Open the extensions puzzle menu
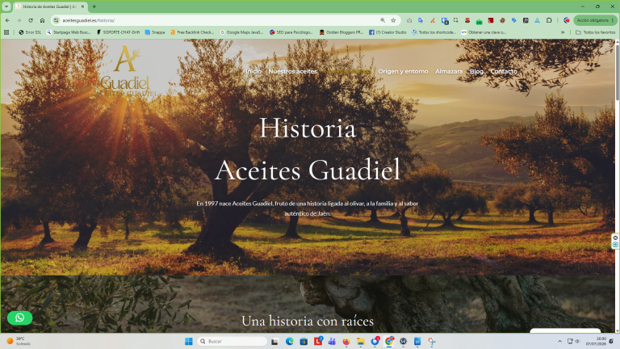The width and height of the screenshot is (620, 349). pos(549,20)
